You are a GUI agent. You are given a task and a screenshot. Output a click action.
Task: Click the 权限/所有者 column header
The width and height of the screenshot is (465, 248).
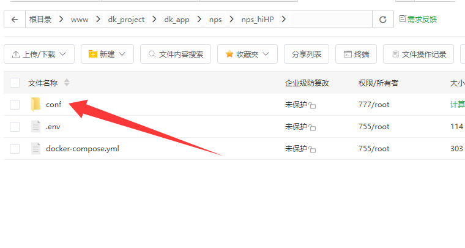(378, 83)
